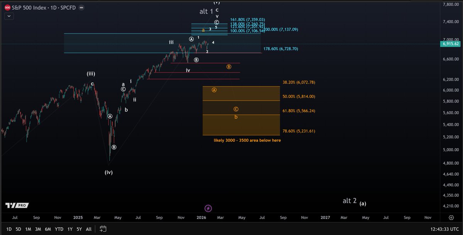Switch to the 3M range
Screen dimensions: 463x235
(38, 229)
